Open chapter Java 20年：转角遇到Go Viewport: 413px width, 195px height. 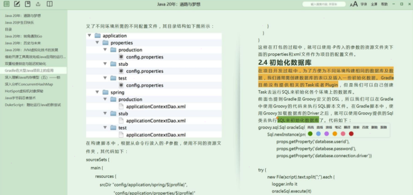pos(24,37)
